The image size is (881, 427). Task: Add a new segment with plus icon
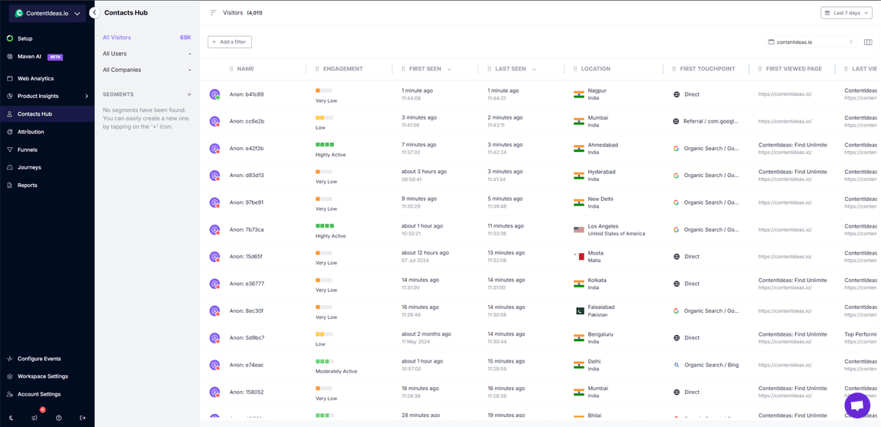click(189, 94)
